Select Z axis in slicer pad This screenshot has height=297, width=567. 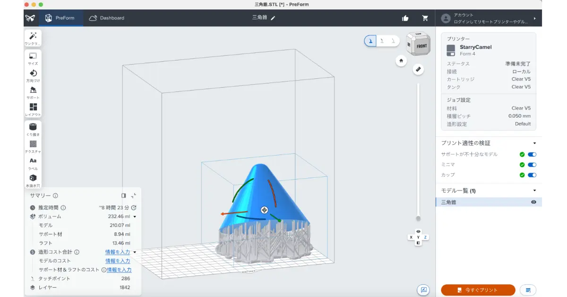[x=425, y=237]
